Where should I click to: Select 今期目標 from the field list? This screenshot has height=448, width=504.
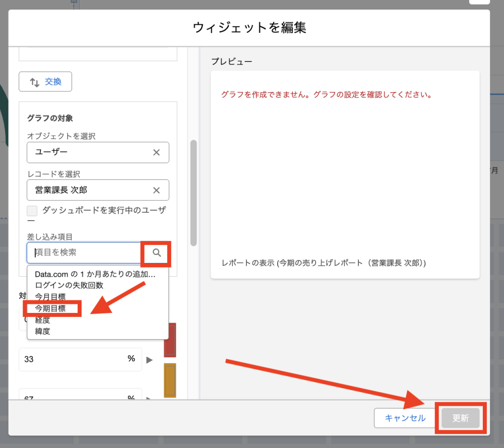50,308
